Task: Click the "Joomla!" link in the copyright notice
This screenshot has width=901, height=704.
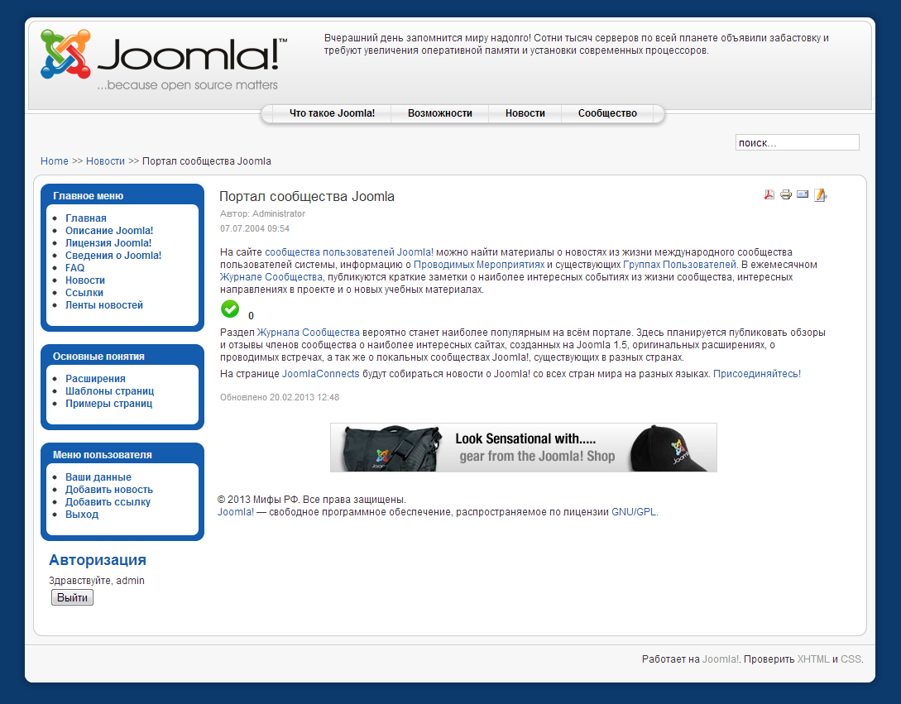Action: [236, 512]
